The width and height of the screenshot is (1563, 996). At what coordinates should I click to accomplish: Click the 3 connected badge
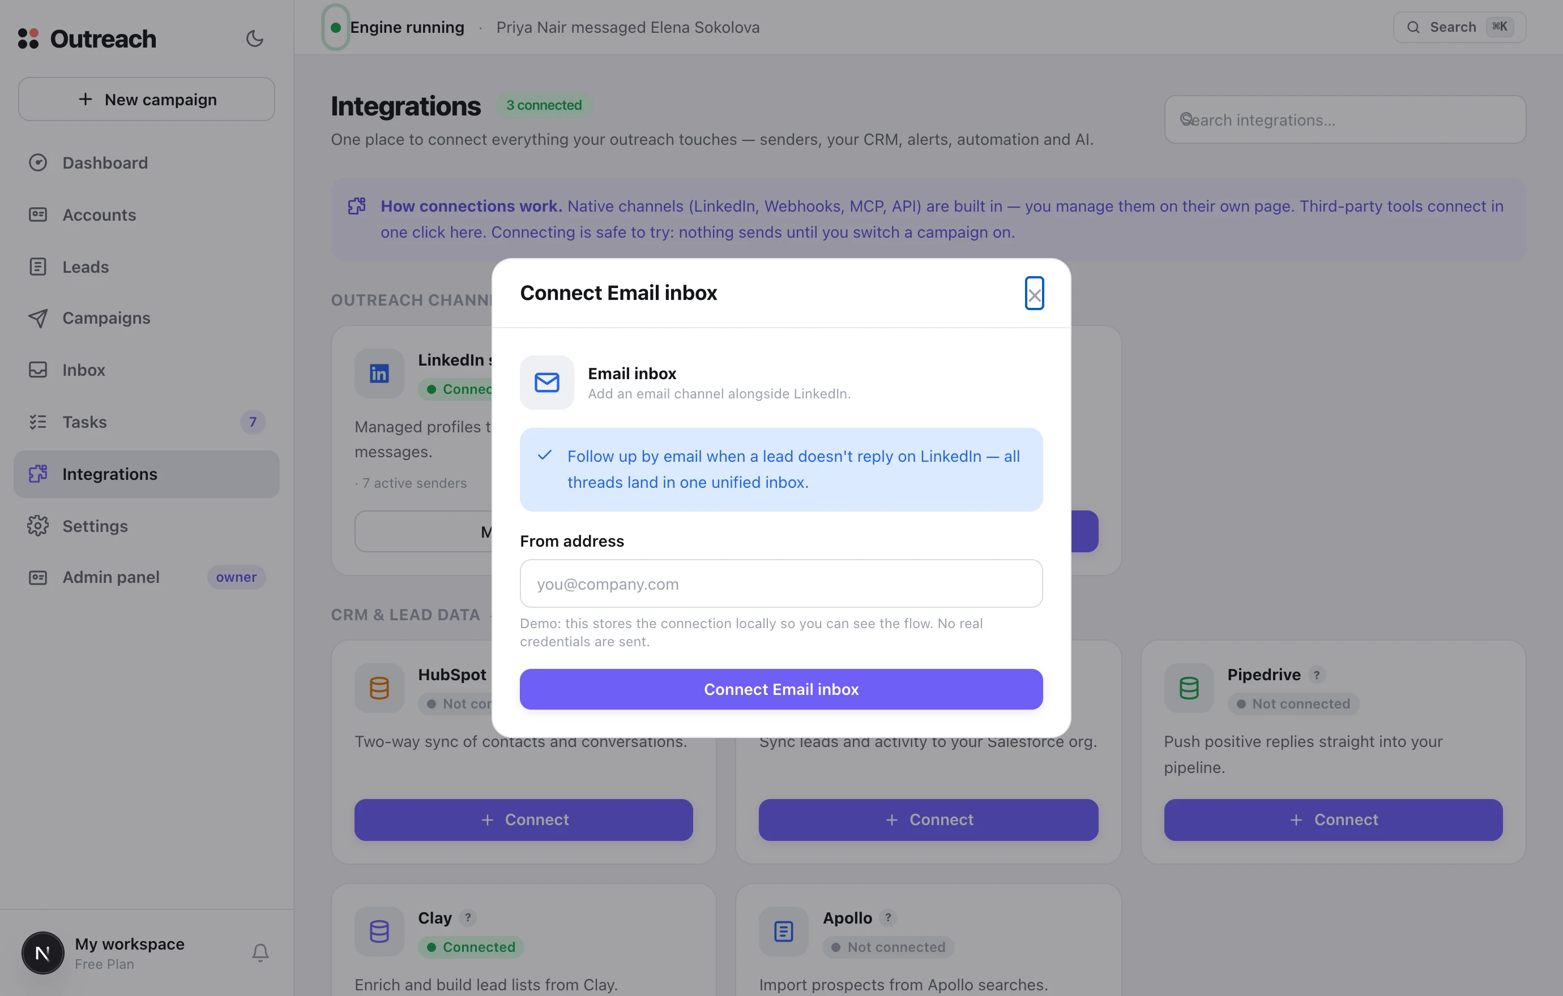click(x=544, y=105)
